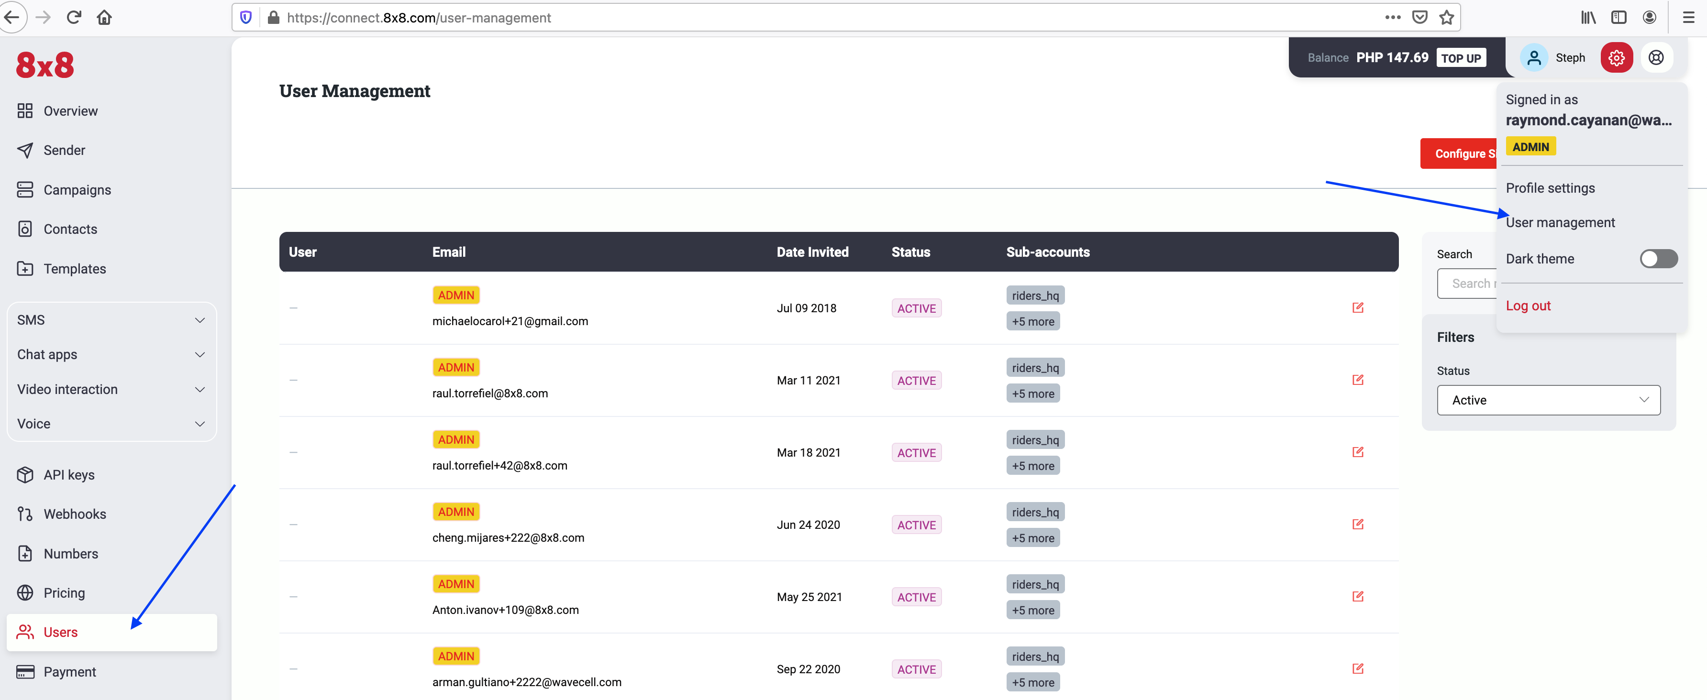Reload the browser page
This screenshot has height=700, width=1707.
[x=74, y=17]
